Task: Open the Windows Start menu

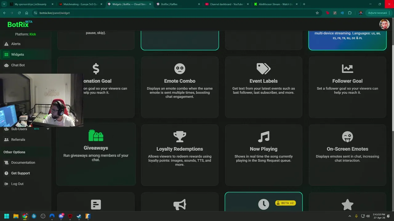Action: coord(6,216)
